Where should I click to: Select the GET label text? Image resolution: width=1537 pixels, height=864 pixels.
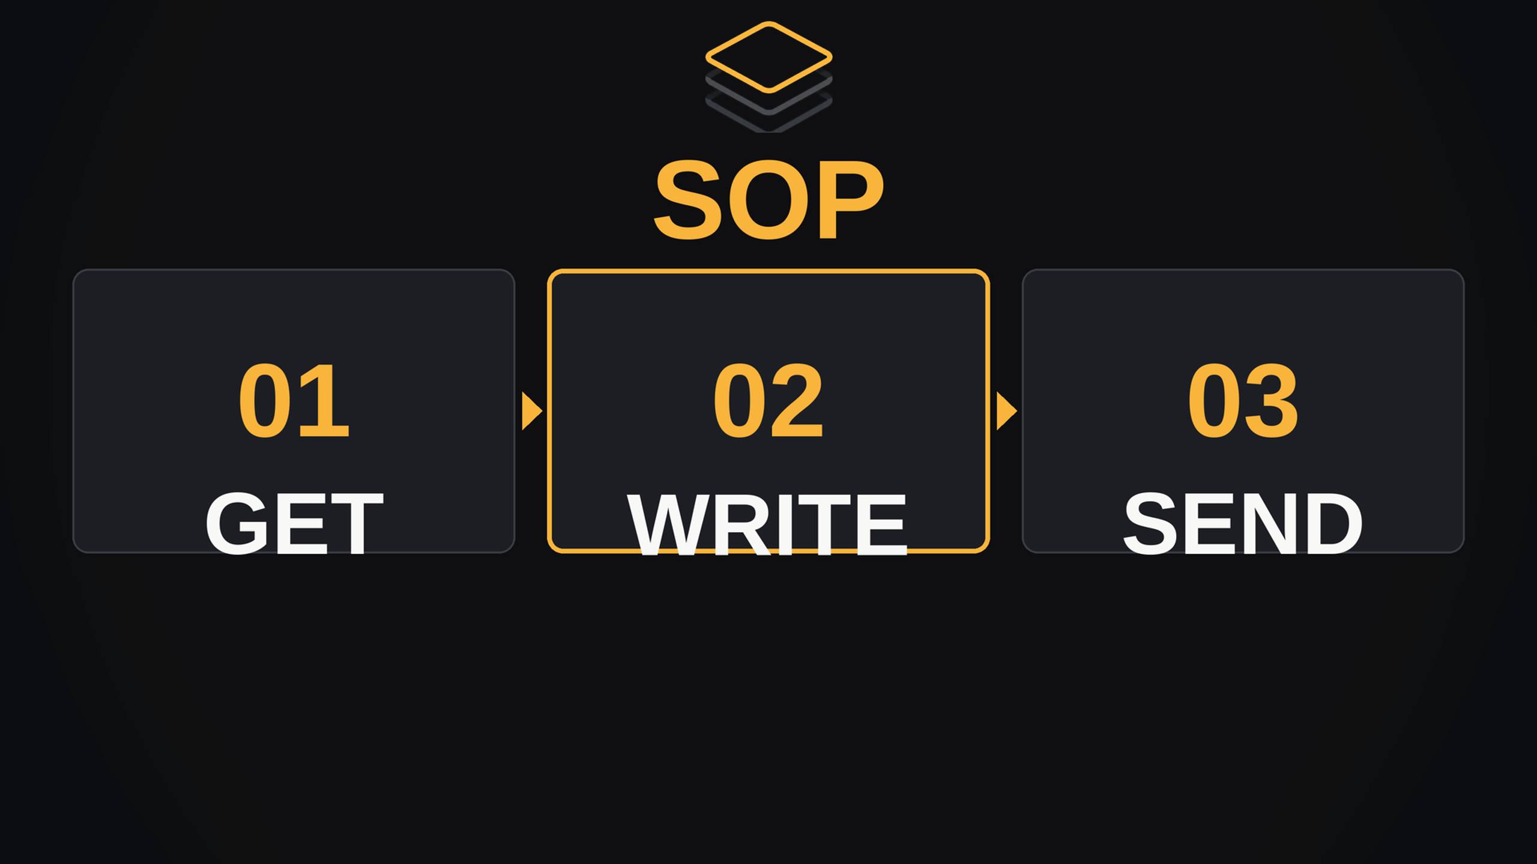(294, 523)
